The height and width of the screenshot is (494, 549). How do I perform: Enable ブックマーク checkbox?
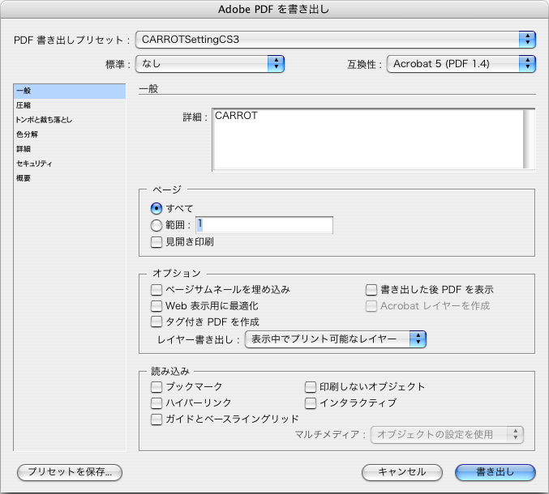tap(157, 387)
